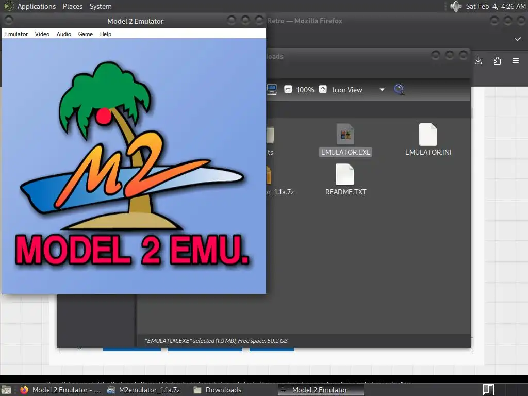
Task: Open the Game menu
Action: point(85,34)
